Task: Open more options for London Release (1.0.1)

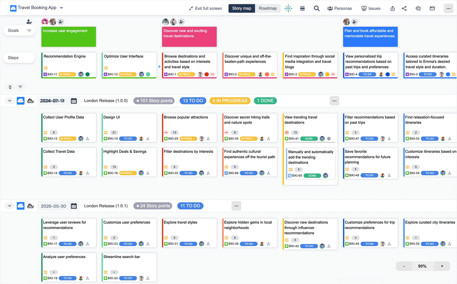Action: coord(236,206)
